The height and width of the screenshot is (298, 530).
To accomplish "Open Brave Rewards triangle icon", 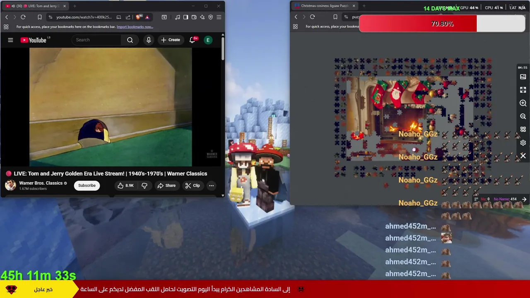I will [x=147, y=17].
